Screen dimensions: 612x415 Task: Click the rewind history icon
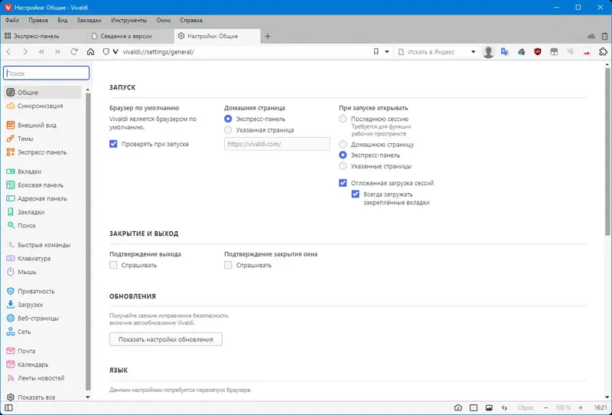click(x=41, y=51)
